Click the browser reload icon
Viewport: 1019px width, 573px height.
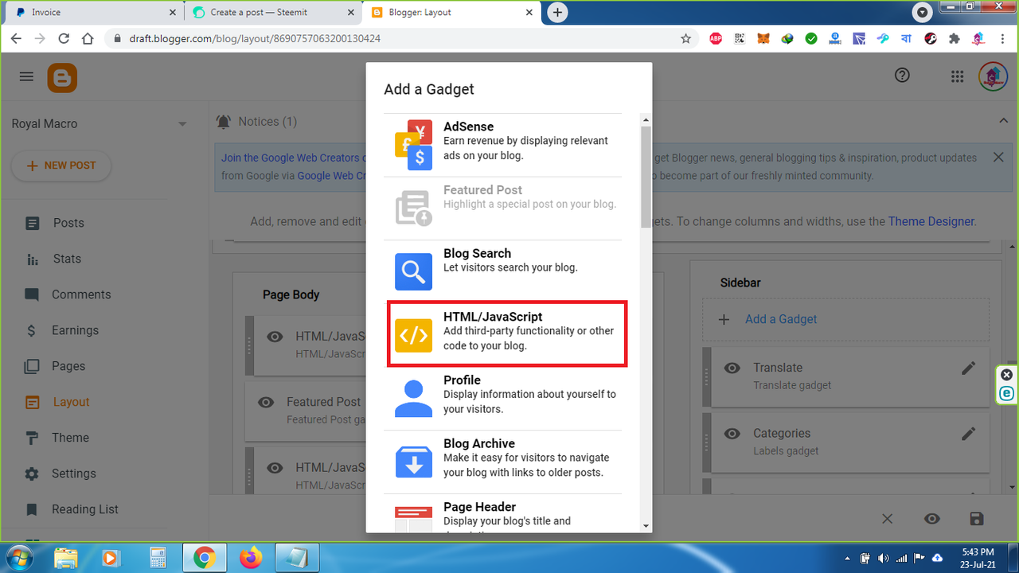64,38
